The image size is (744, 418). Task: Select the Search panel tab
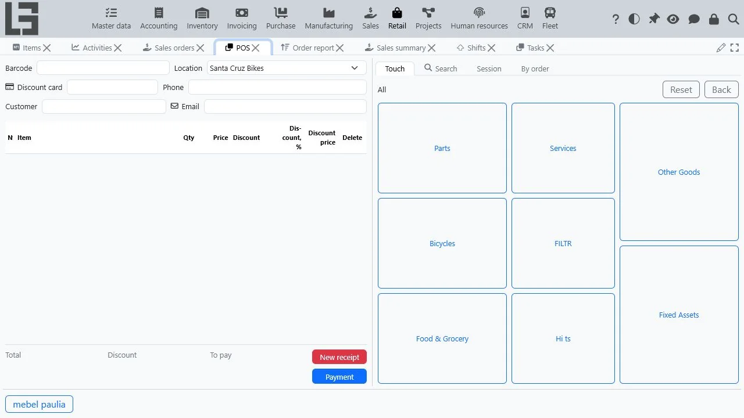[x=441, y=69]
